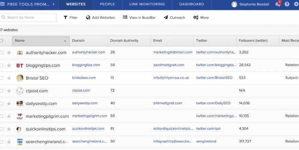Sort by Twitter column header
This screenshot has width=299, height=150.
[202, 41]
